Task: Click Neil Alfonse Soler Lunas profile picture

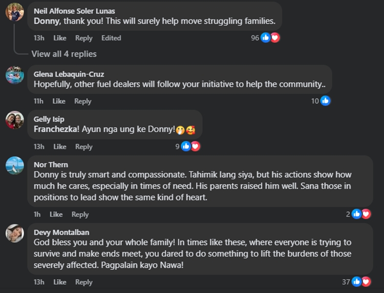Action: pyautogui.click(x=14, y=11)
